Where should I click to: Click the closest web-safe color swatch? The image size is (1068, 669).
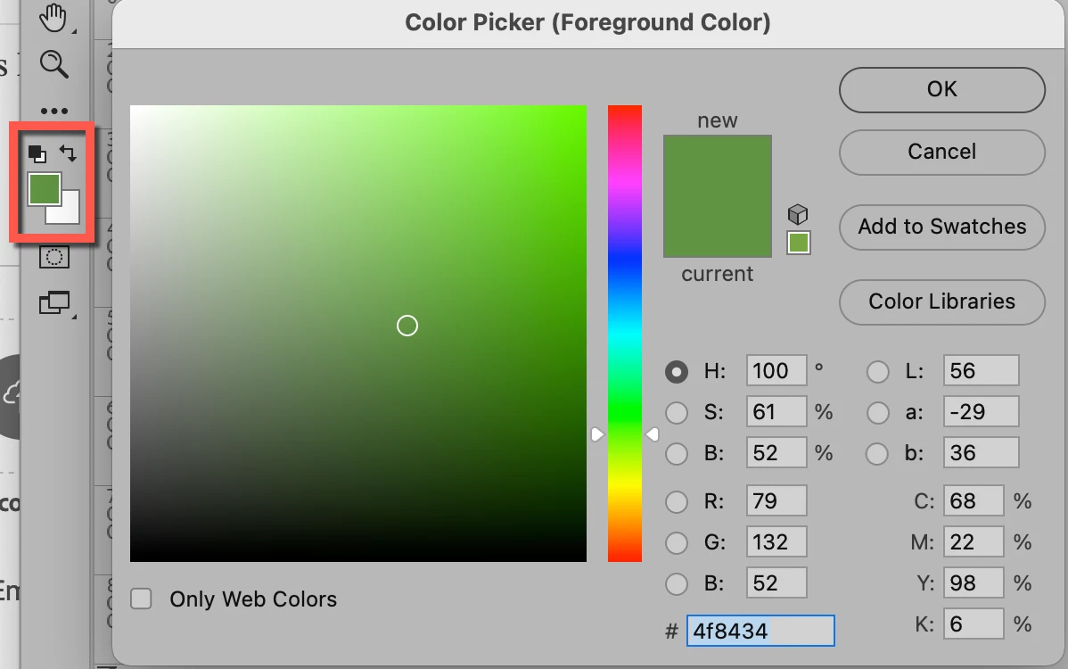[x=798, y=243]
